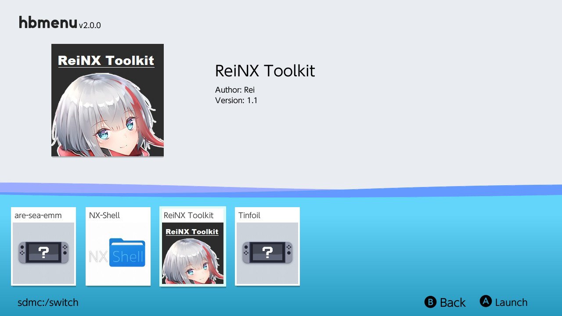Launch the ReiNX Toolkit tile in the app row
The image size is (562, 316).
click(x=193, y=246)
